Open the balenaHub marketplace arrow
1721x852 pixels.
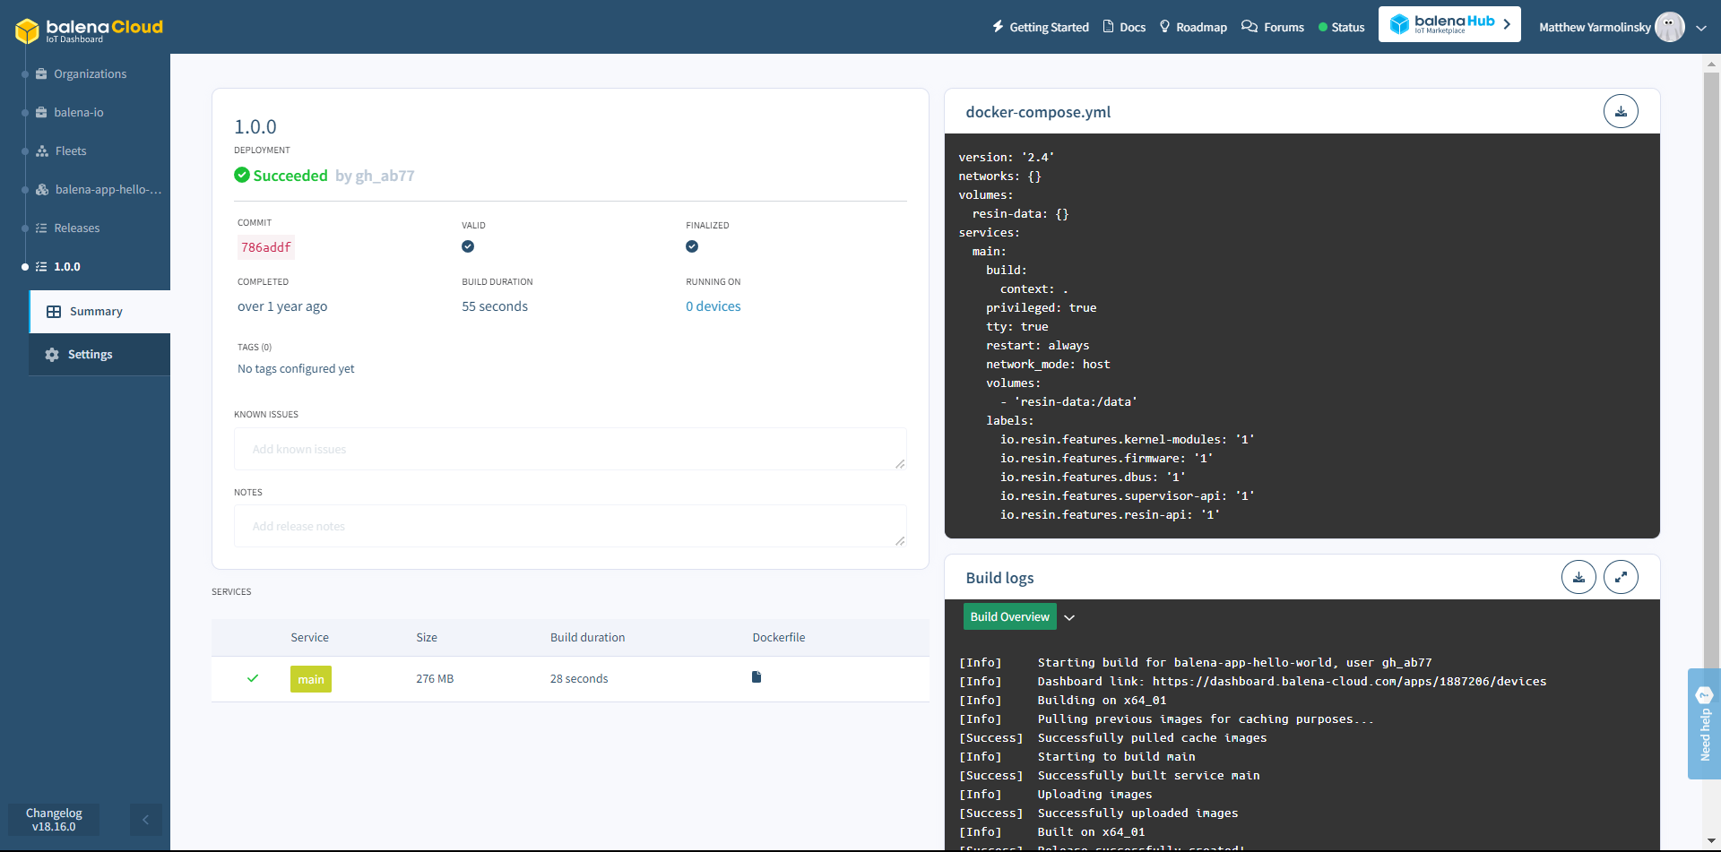1507,24
